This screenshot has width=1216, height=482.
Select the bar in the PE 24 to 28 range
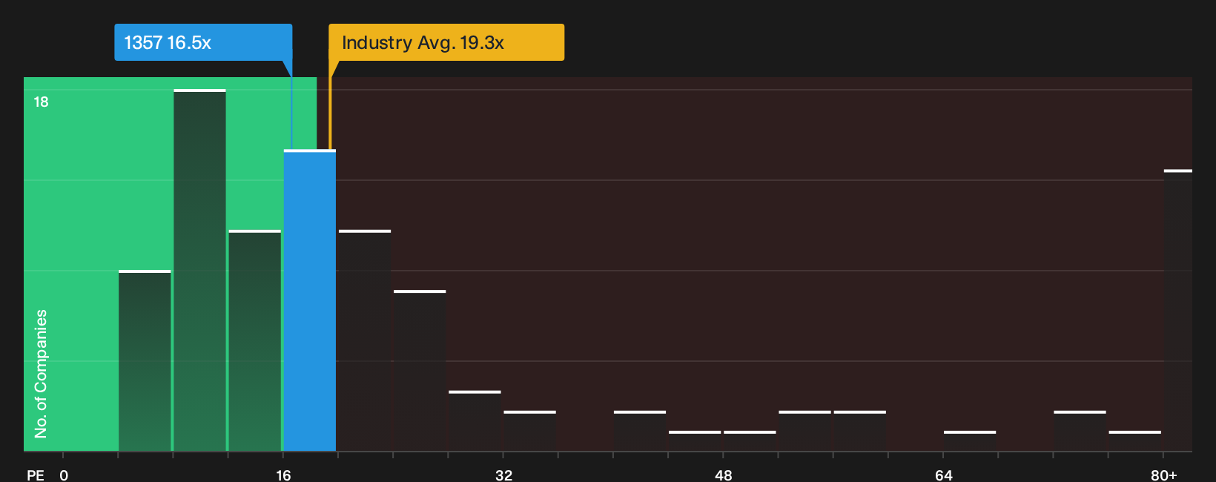point(420,371)
